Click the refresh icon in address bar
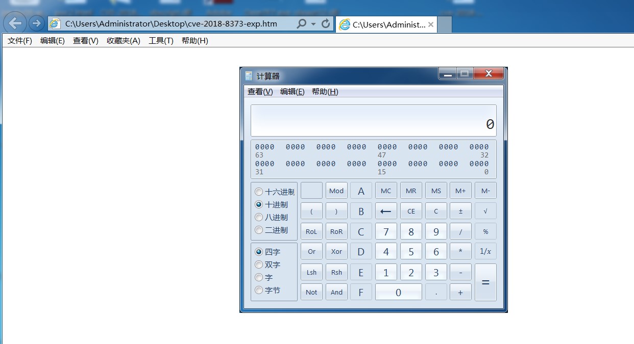This screenshot has height=344, width=634. point(325,24)
